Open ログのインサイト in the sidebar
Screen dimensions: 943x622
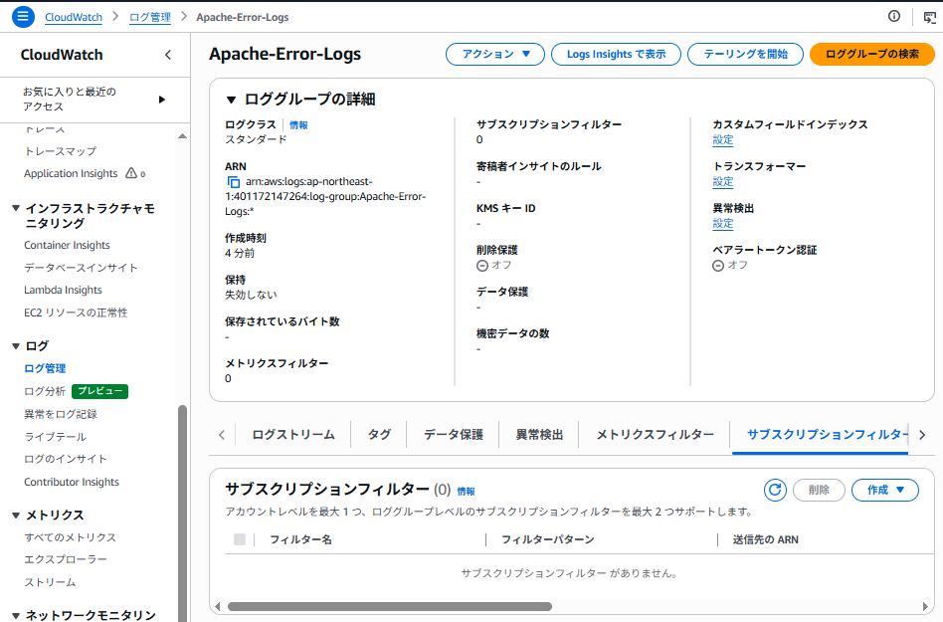(65, 459)
